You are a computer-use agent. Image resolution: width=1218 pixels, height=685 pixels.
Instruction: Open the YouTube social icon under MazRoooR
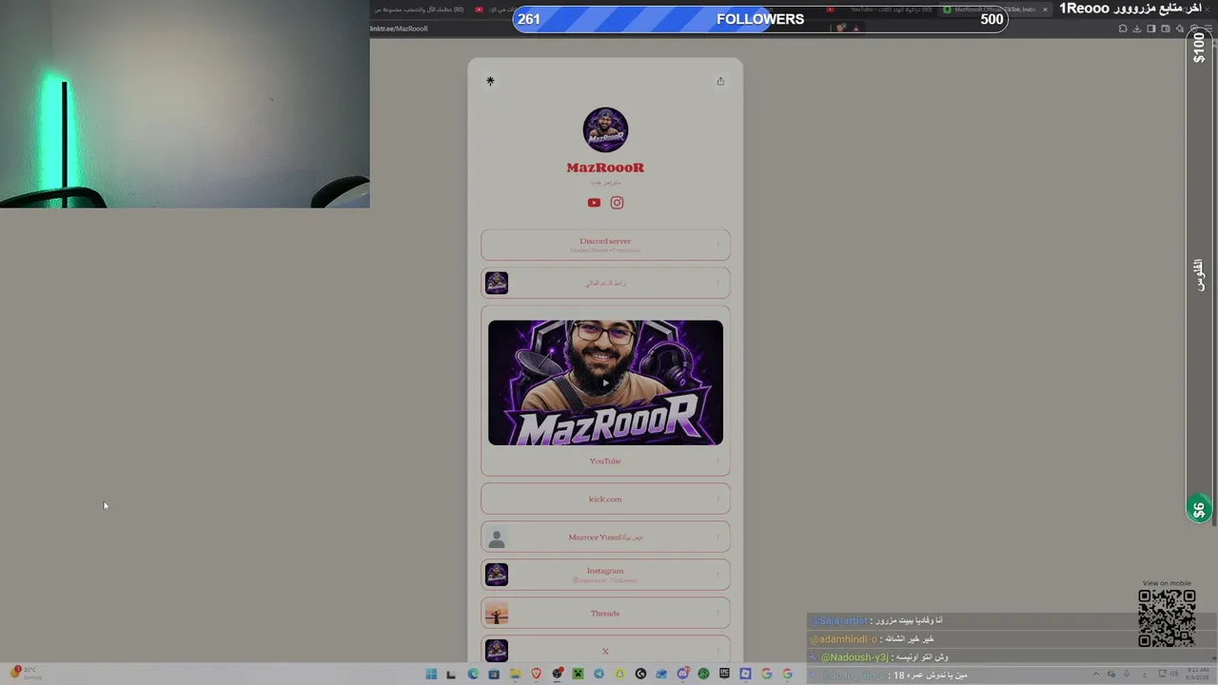click(594, 203)
